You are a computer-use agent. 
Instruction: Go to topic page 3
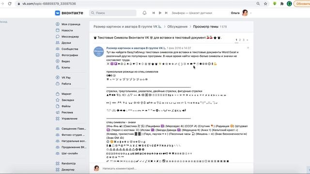tap(243, 40)
